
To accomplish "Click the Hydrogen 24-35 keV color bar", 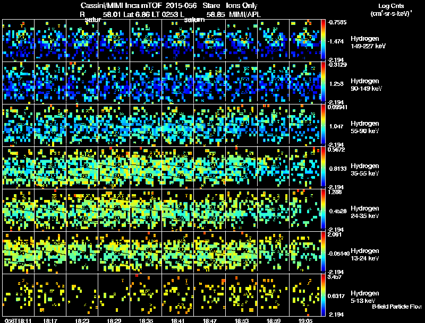I will coord(323,209).
